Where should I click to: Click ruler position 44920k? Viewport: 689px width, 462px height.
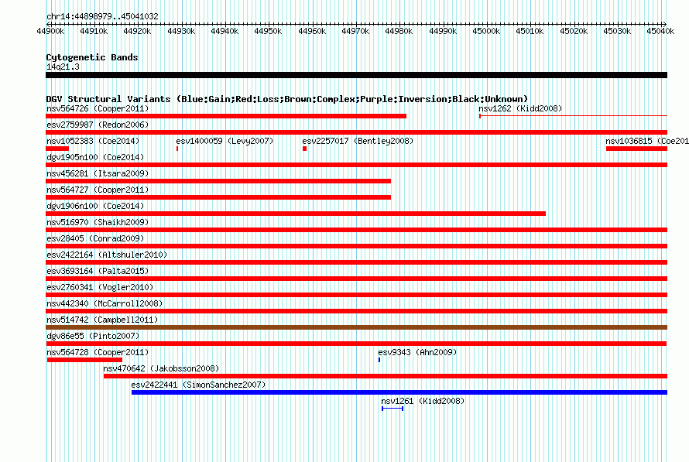(x=137, y=31)
